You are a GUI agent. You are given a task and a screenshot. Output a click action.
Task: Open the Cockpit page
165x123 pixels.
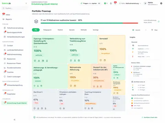pyautogui.click(x=10, y=45)
